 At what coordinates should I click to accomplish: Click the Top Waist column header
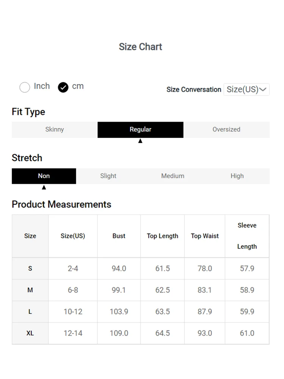(205, 236)
